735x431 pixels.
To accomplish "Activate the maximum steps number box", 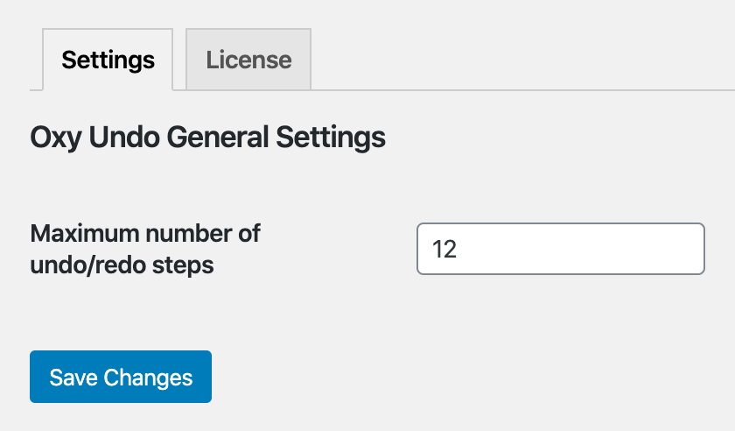I will (560, 249).
